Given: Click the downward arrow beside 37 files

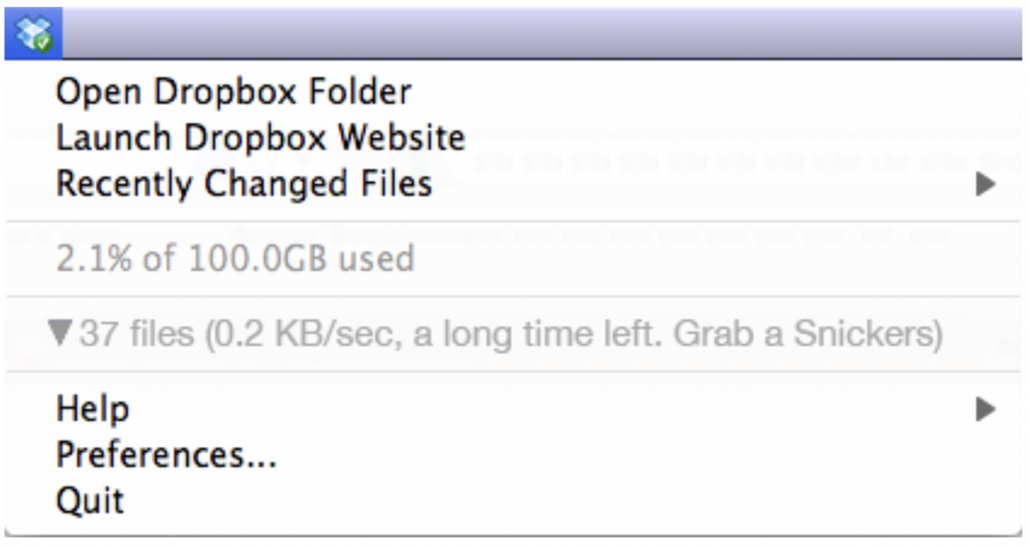Looking at the screenshot, I should (x=60, y=332).
